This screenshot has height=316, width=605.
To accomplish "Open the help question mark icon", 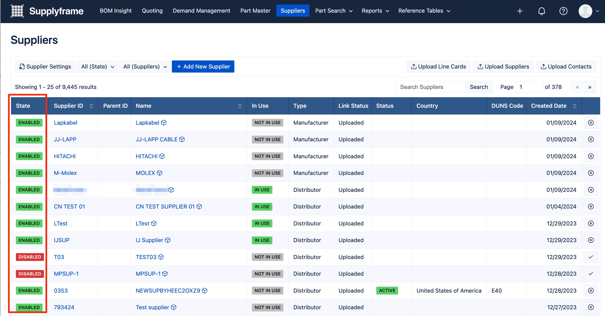I will point(564,11).
